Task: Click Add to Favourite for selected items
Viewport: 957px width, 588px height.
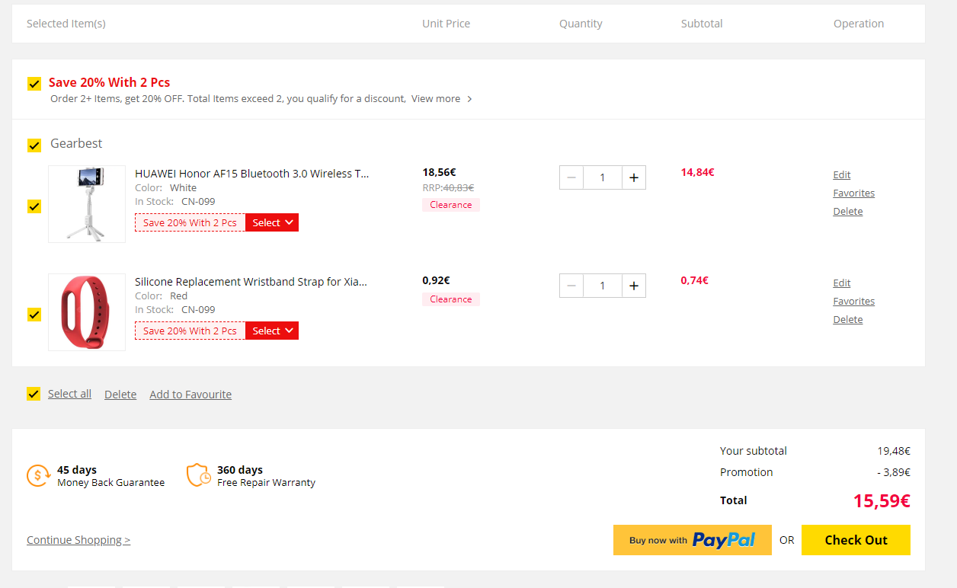Action: (x=190, y=395)
